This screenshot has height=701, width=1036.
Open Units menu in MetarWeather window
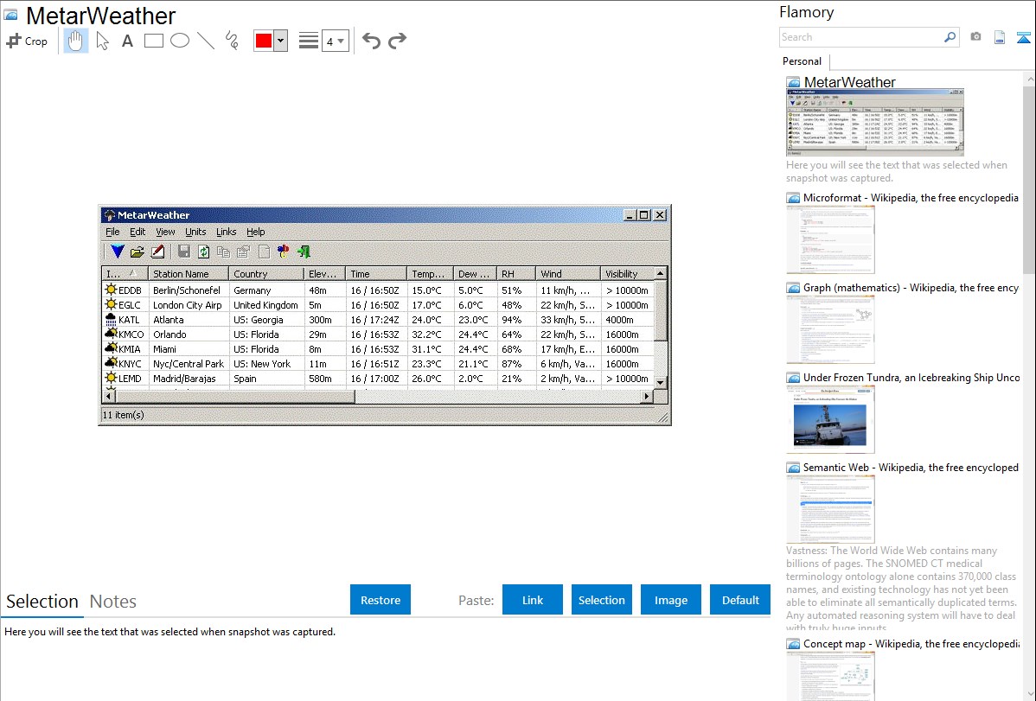pos(195,232)
